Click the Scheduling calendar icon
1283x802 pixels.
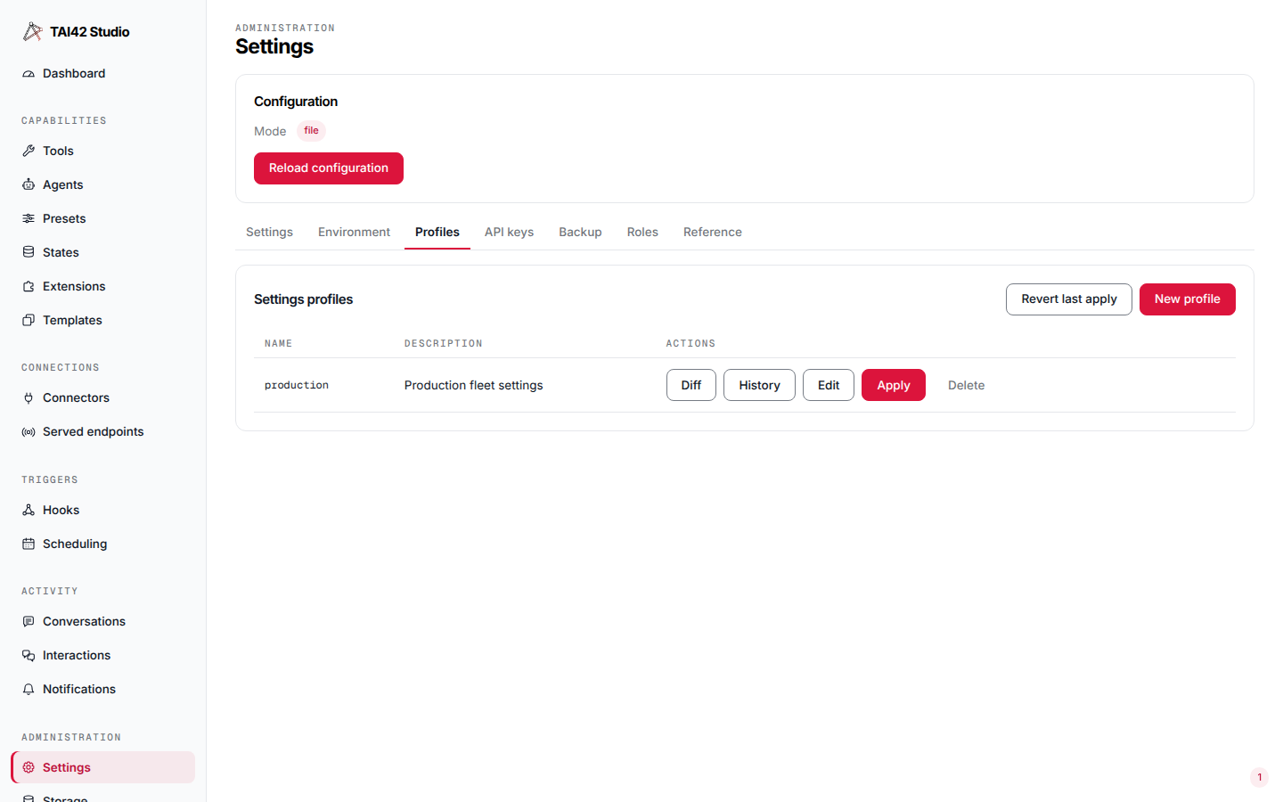click(29, 544)
